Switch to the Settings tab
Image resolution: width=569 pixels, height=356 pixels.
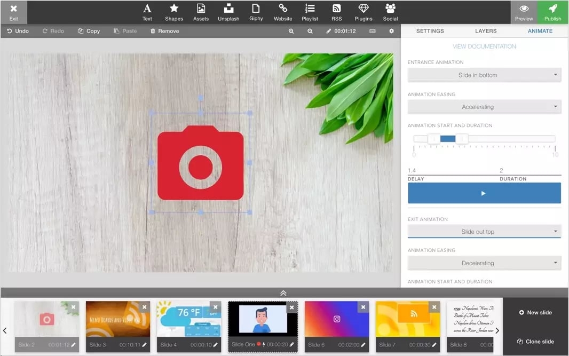click(430, 31)
